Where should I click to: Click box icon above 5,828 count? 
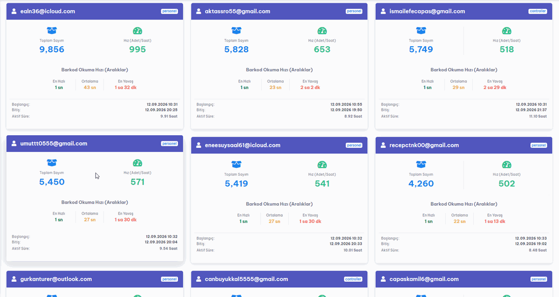(x=236, y=31)
